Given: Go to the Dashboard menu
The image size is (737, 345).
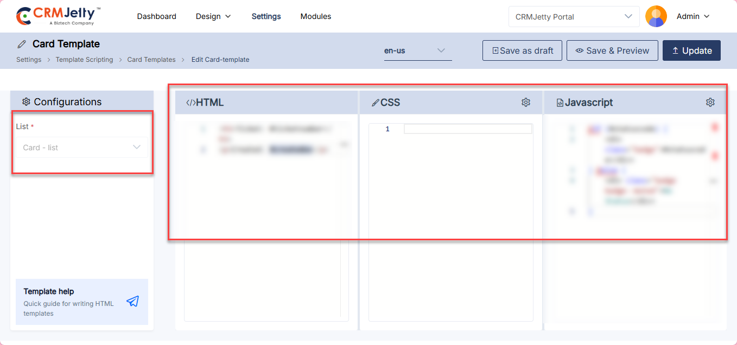Looking at the screenshot, I should (x=156, y=16).
